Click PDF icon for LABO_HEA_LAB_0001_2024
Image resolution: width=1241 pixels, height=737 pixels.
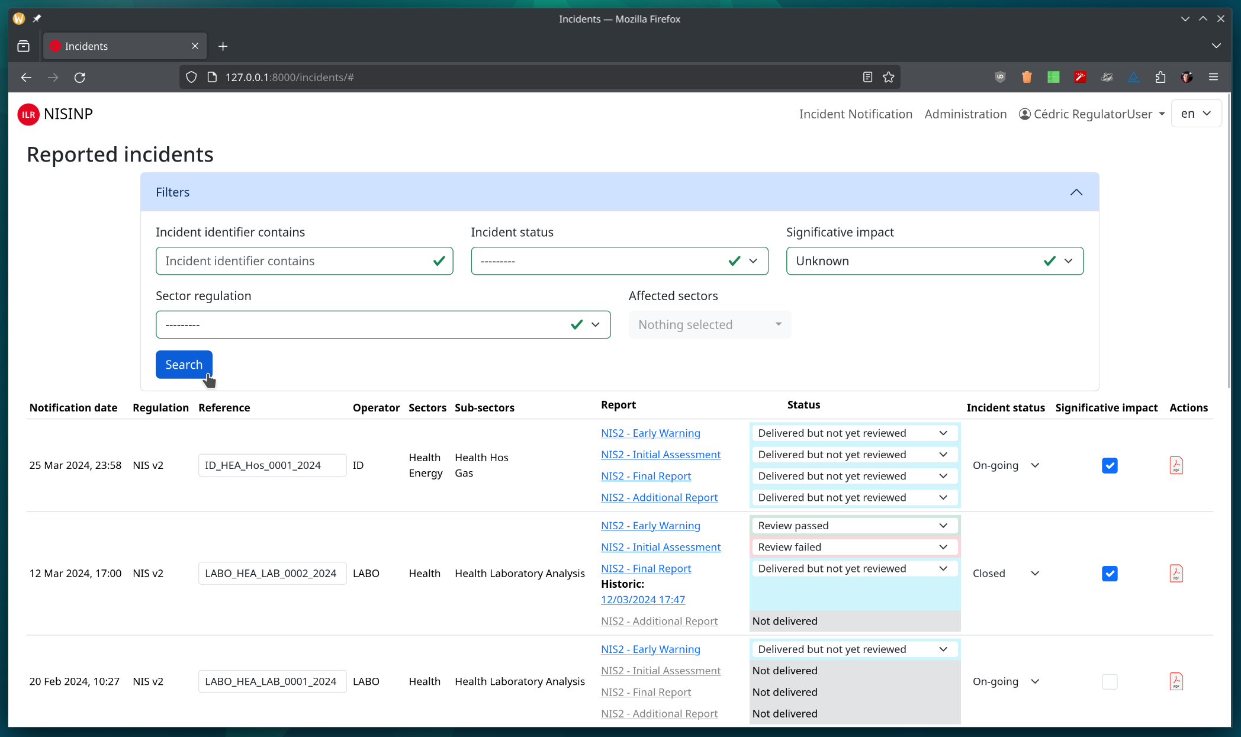[1176, 681]
